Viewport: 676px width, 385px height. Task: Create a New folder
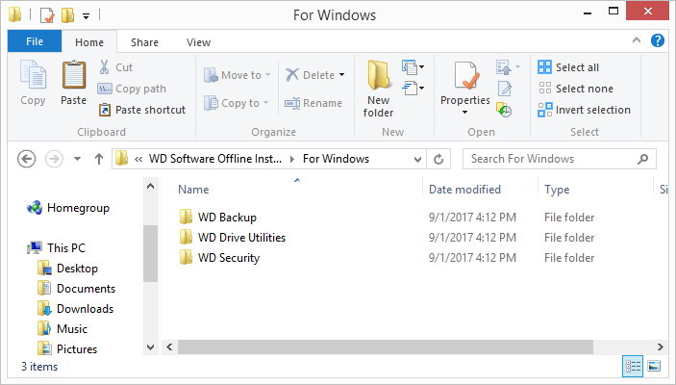tap(378, 89)
